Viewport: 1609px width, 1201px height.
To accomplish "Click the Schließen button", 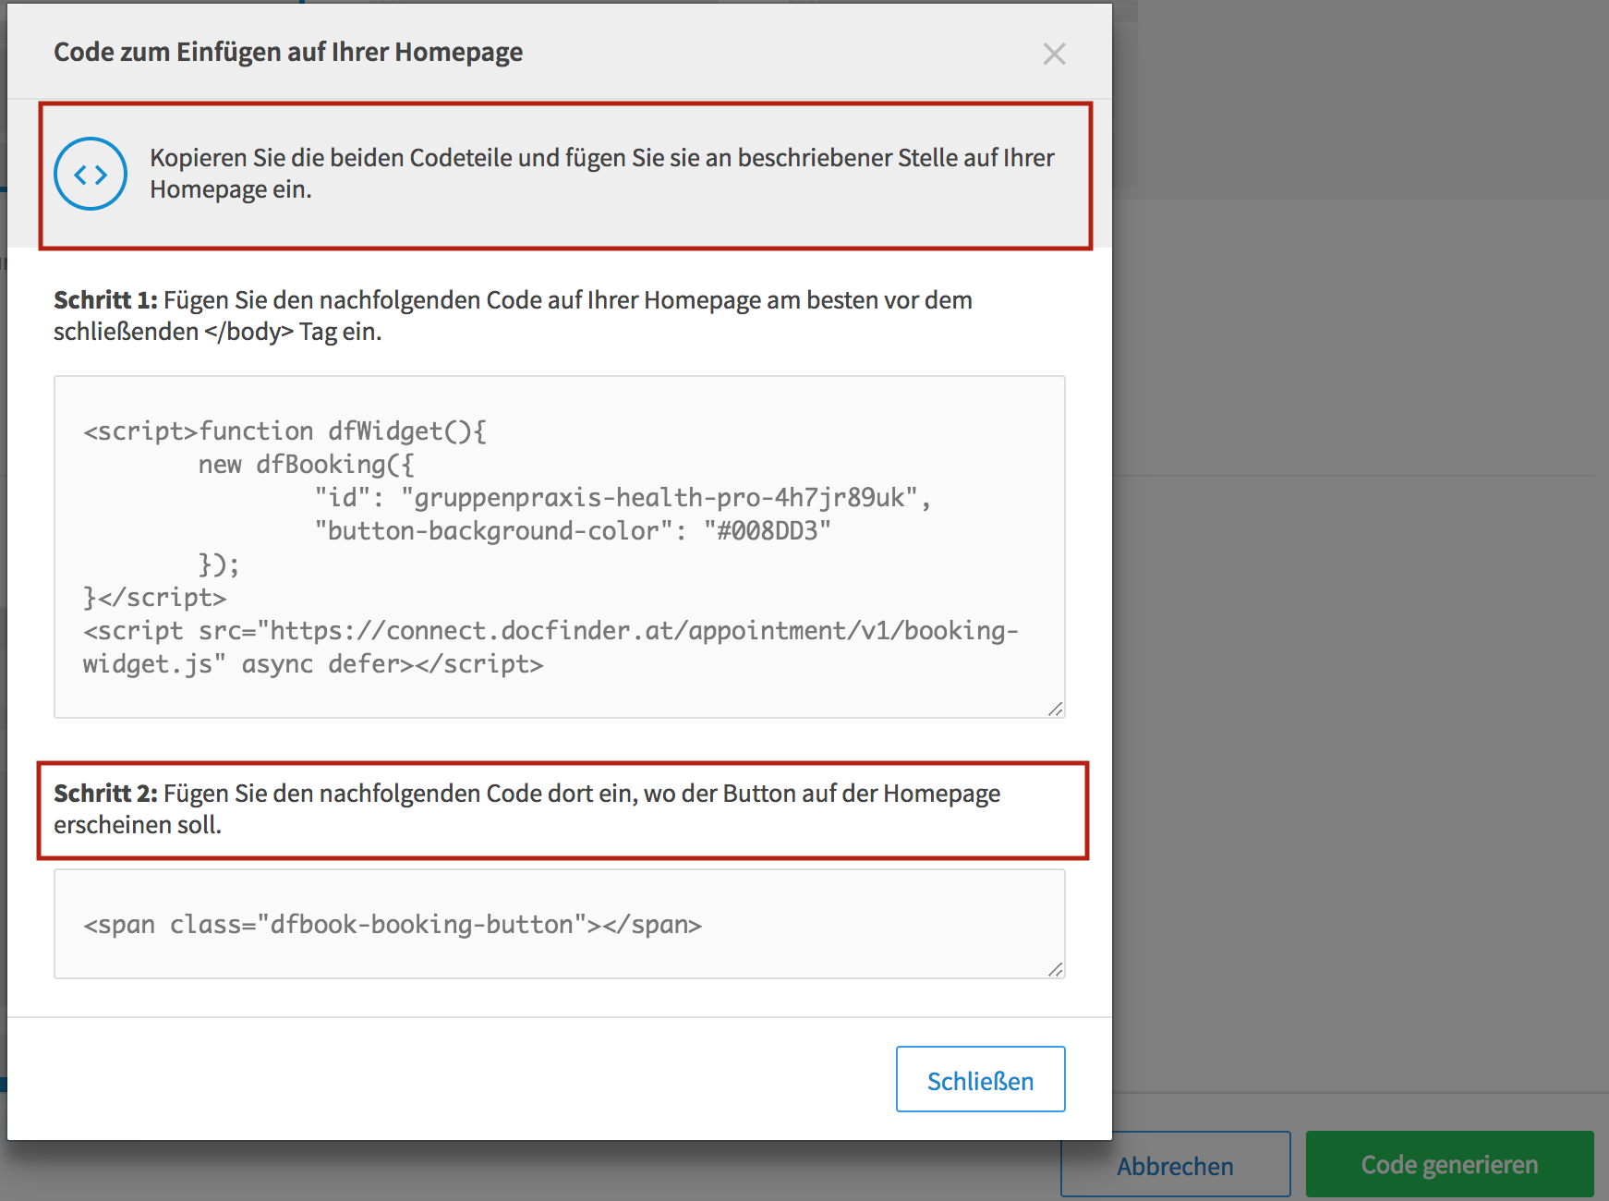I will 980,1079.
